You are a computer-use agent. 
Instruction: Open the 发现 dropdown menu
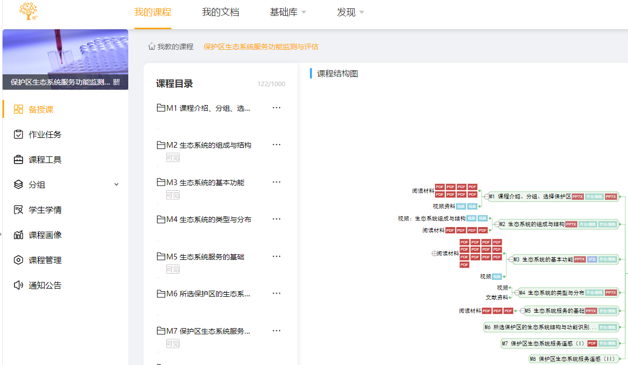(350, 12)
